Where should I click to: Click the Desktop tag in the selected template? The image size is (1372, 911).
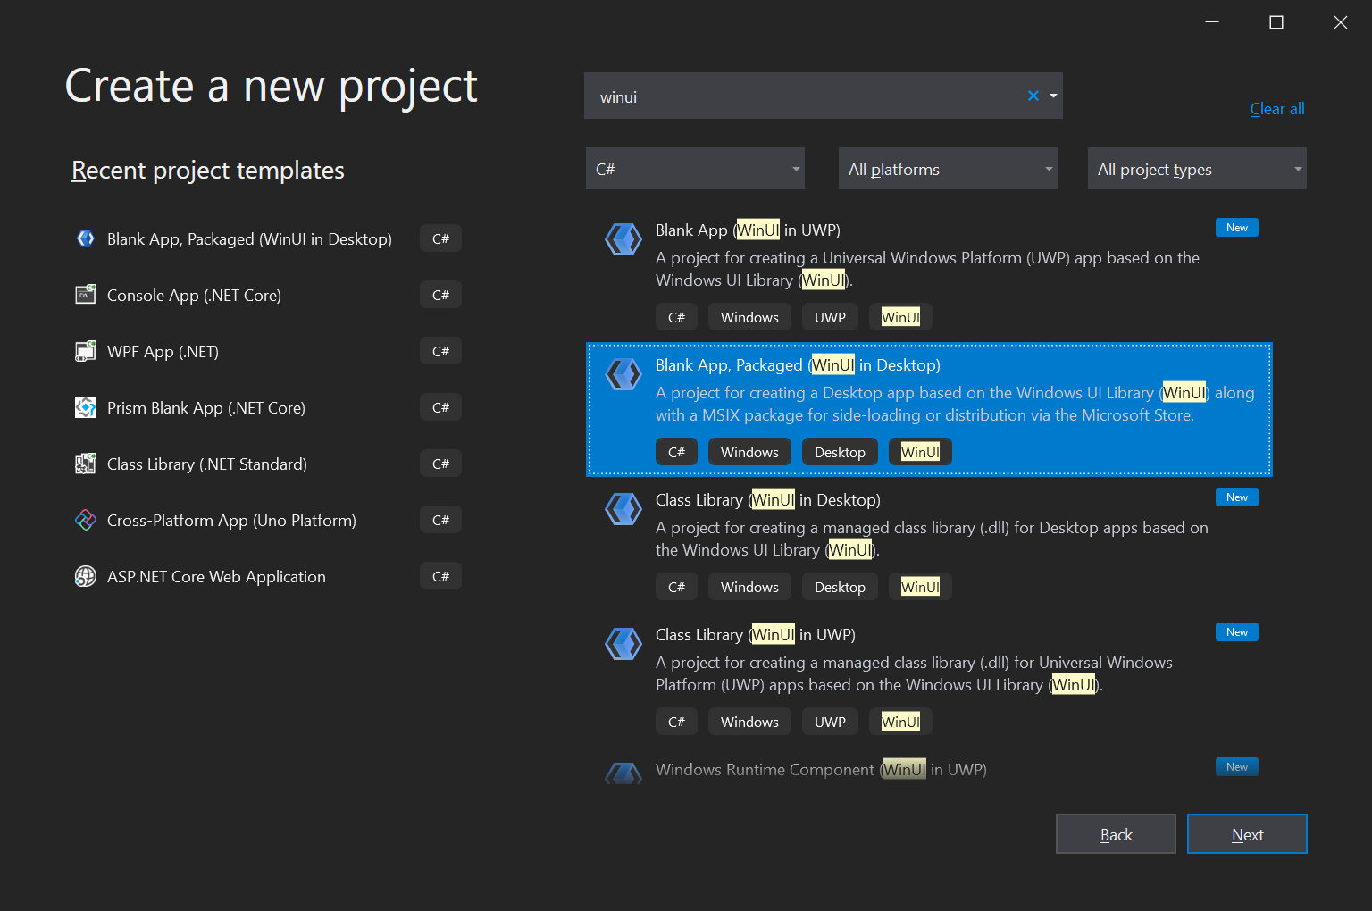[840, 452]
